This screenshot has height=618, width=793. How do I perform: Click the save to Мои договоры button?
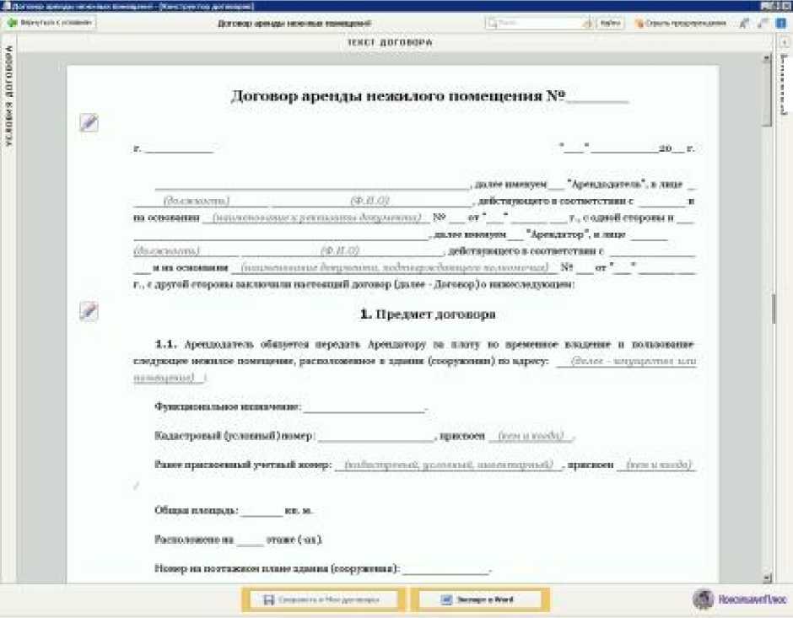coord(322,599)
